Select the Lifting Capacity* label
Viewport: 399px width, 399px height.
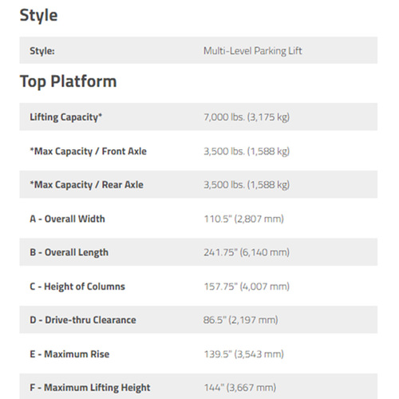pos(65,117)
